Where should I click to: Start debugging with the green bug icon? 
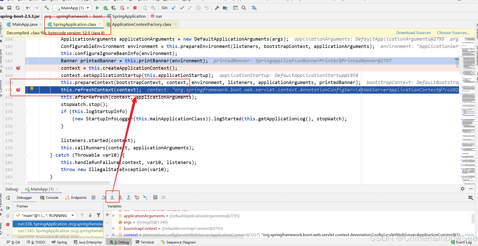click(x=106, y=8)
